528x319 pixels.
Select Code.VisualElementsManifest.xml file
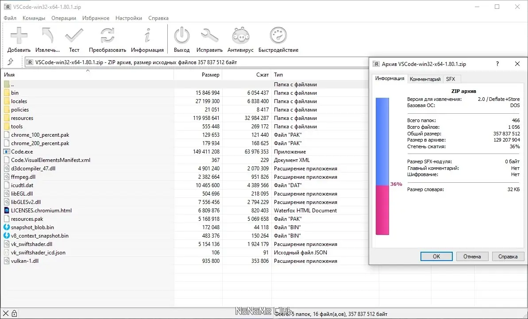coord(50,160)
